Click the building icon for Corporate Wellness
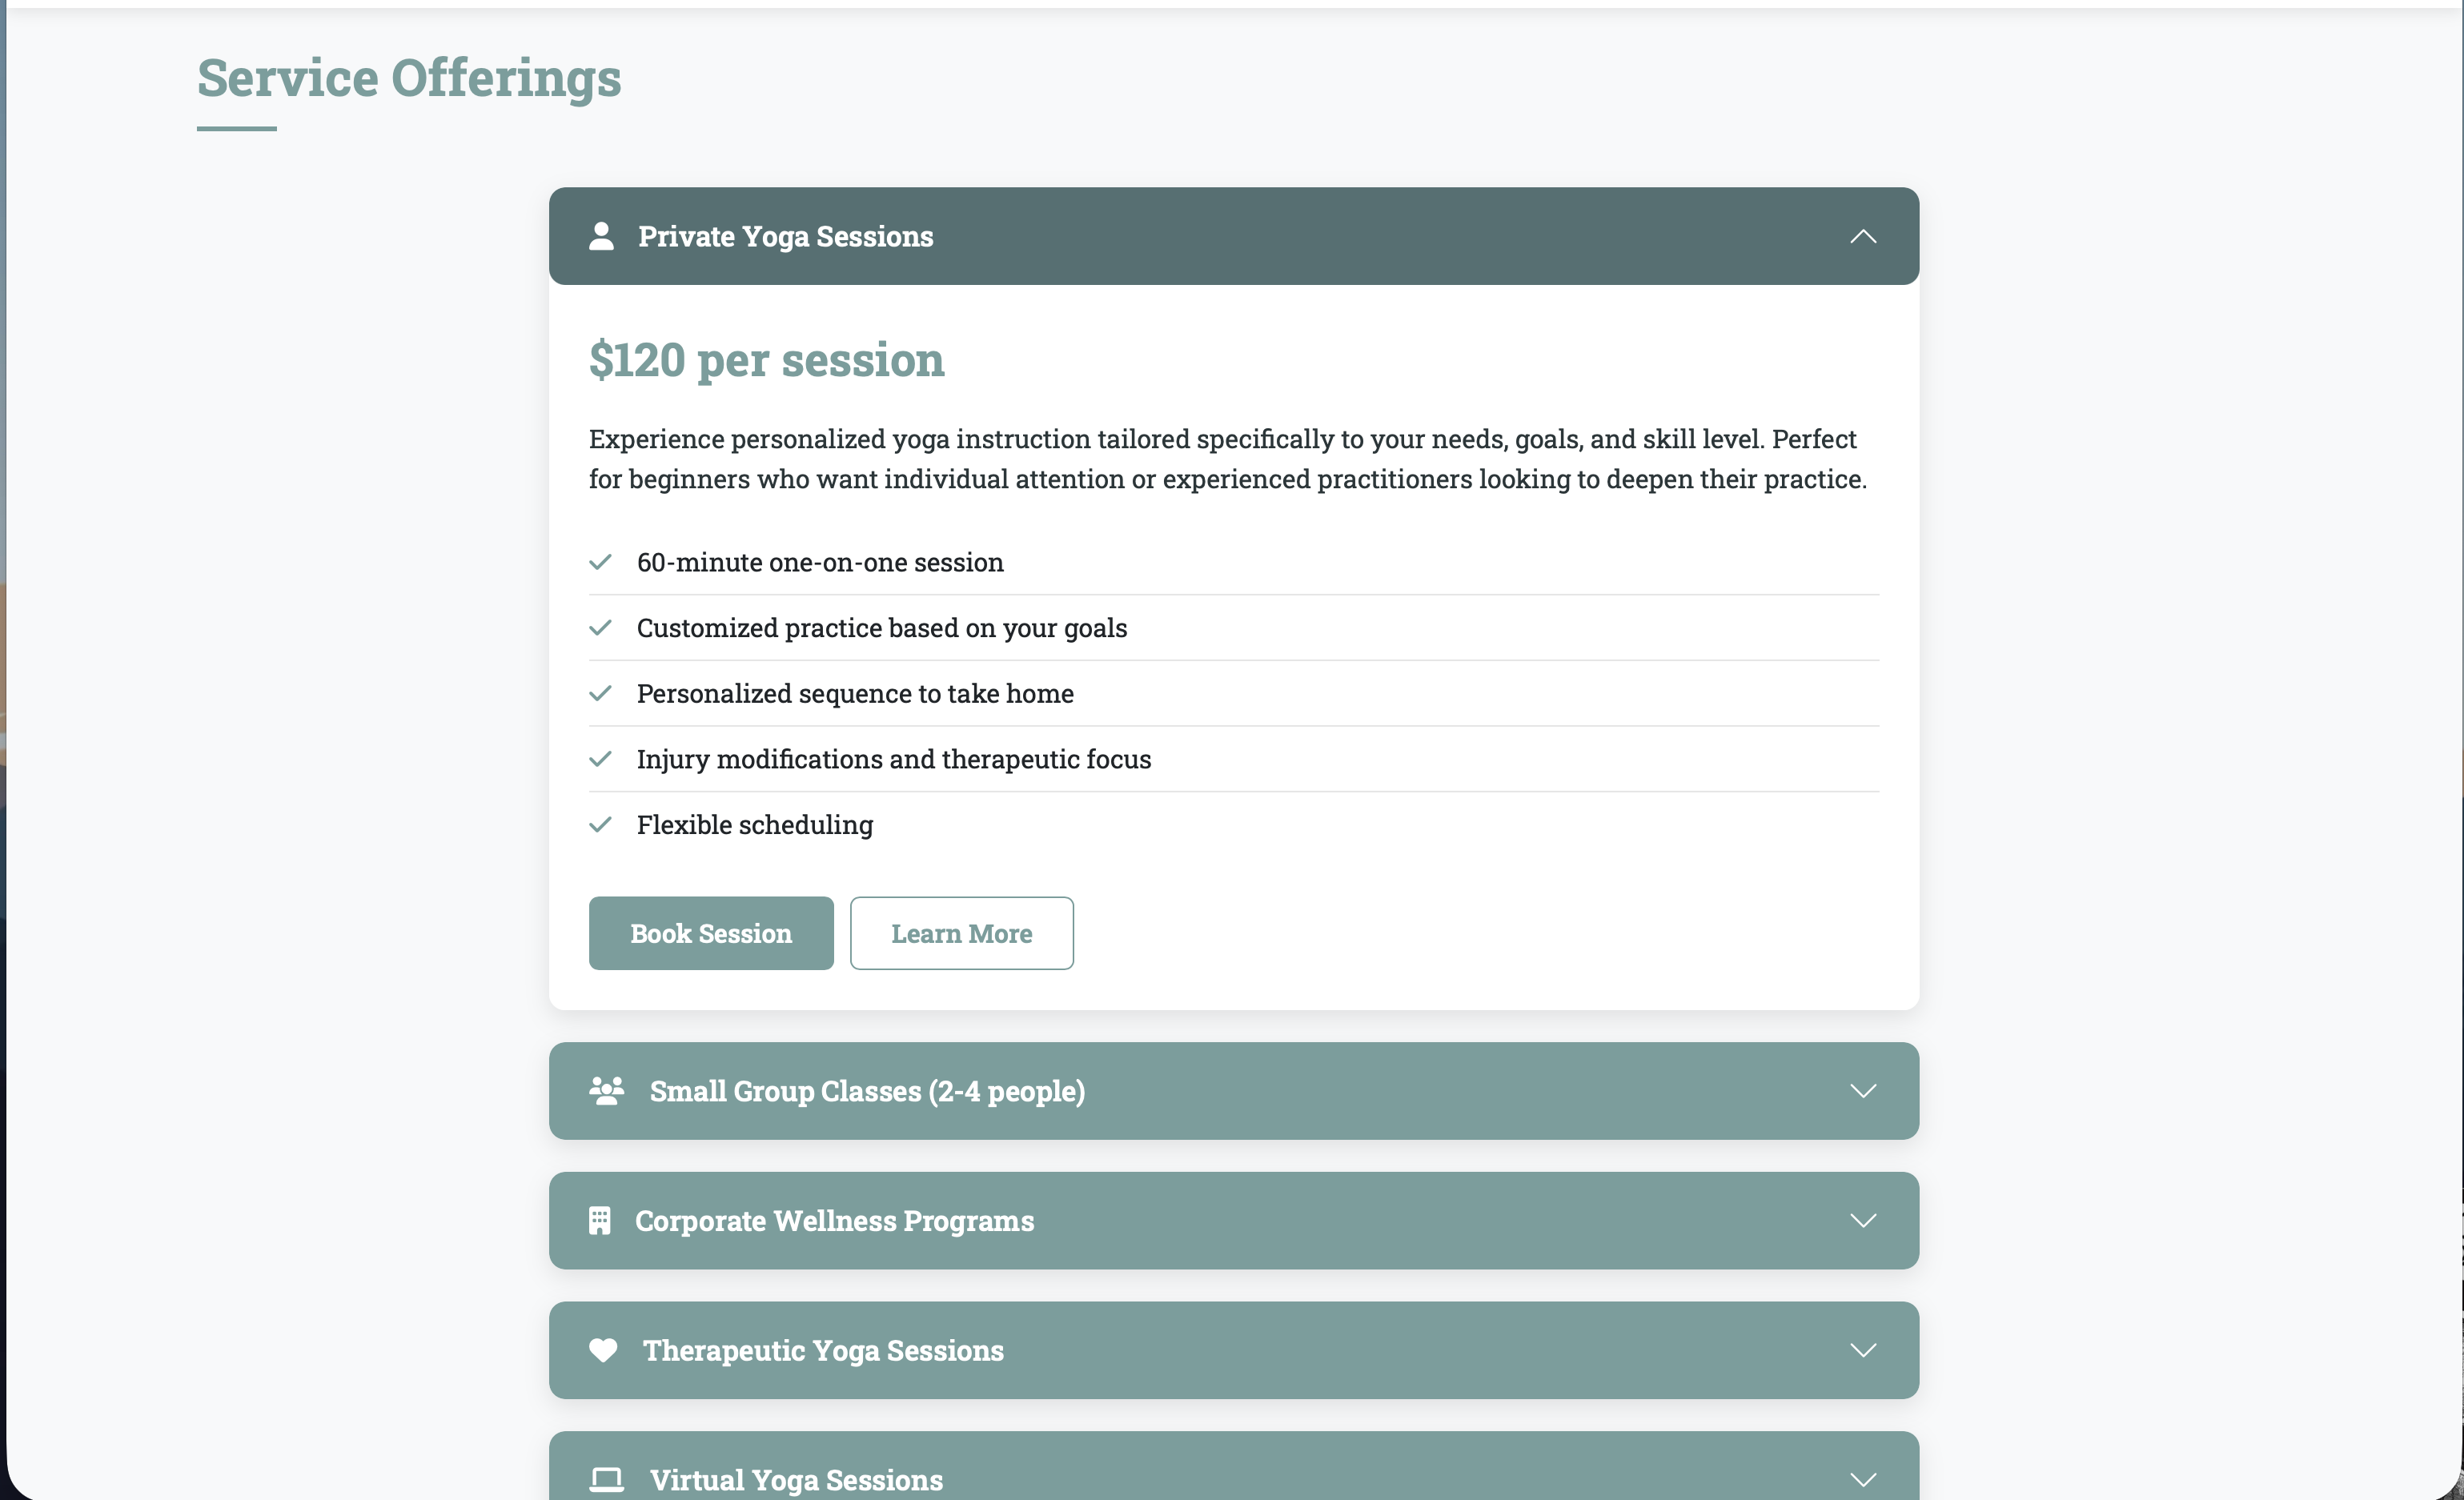 pos(599,1221)
